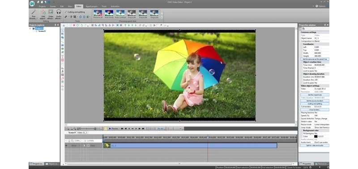This screenshot has height=169, width=358.
Task: Jump to end of timeline
Action: 143,129
